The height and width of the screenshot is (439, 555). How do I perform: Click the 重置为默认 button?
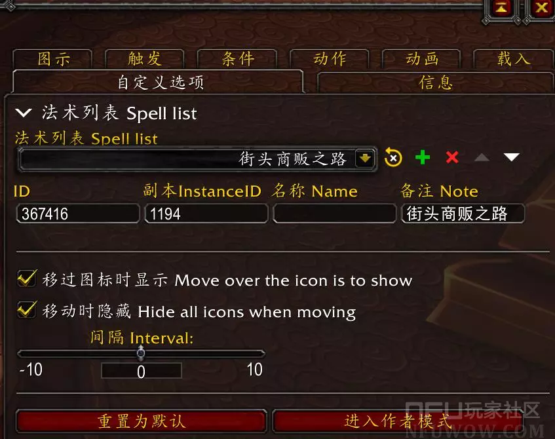[x=142, y=421]
